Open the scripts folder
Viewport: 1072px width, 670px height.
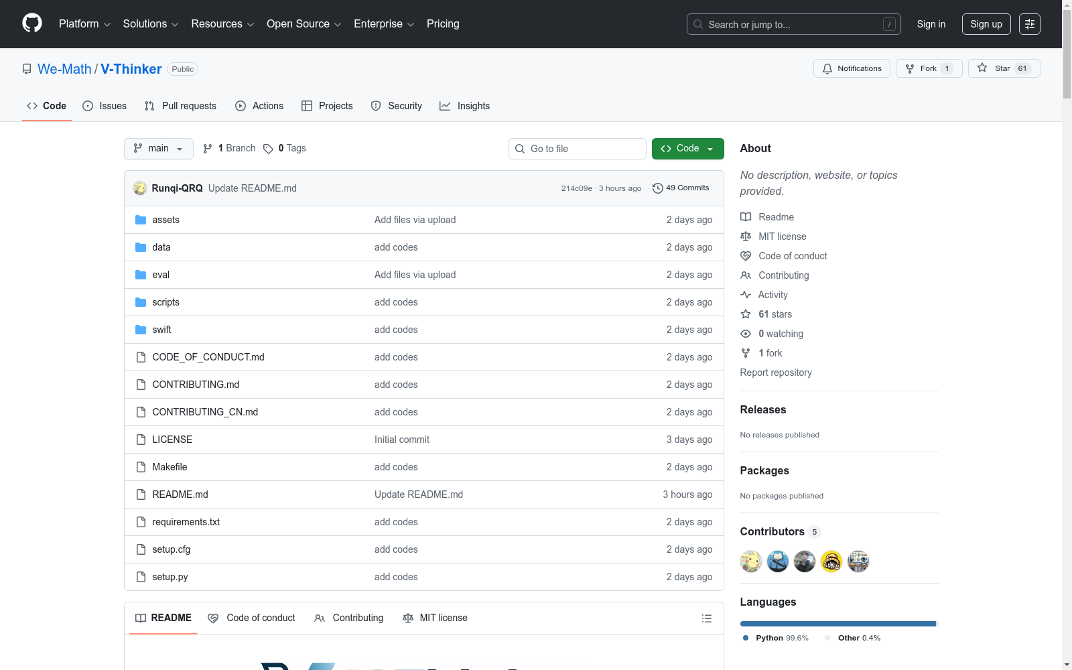[x=165, y=302]
